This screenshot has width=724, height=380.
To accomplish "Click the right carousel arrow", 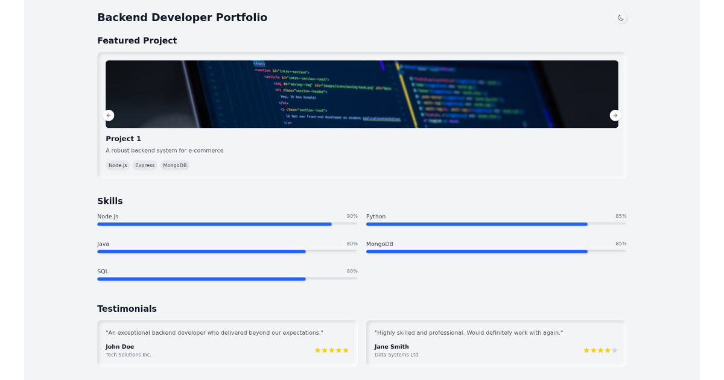I will tap(615, 115).
